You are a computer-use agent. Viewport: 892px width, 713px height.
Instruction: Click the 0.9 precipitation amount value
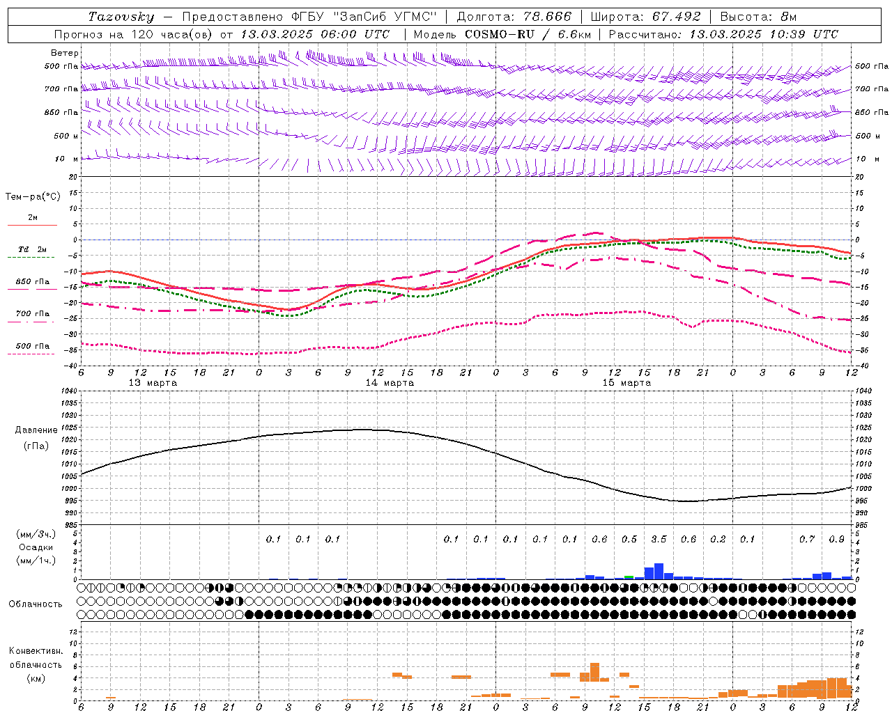(x=837, y=540)
